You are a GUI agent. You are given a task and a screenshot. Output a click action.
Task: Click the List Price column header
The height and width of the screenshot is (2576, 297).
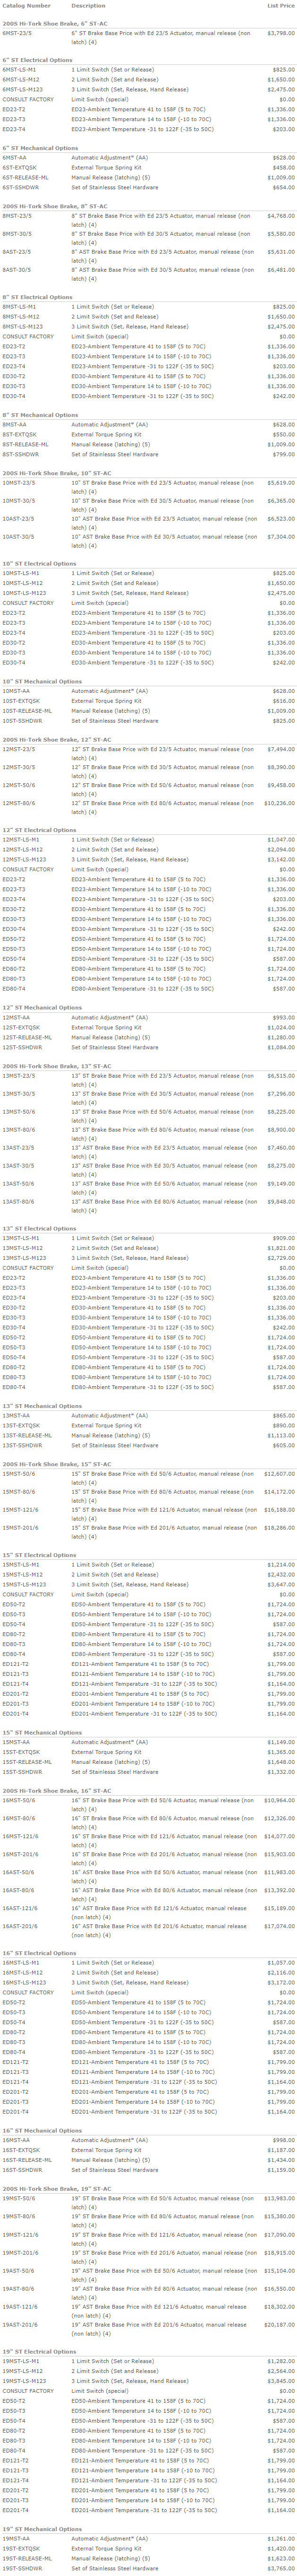click(280, 6)
